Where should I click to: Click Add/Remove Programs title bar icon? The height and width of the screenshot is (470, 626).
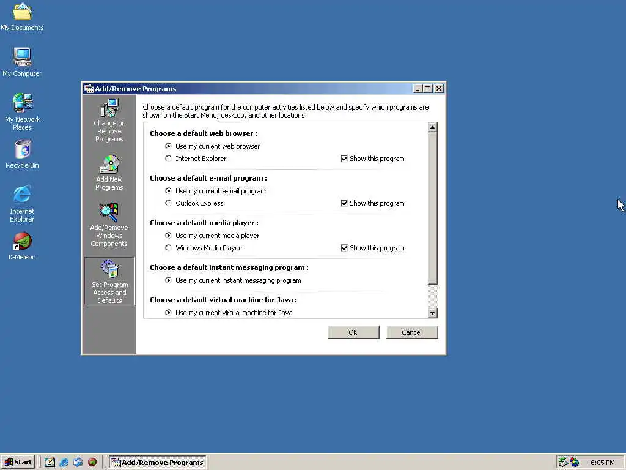89,89
